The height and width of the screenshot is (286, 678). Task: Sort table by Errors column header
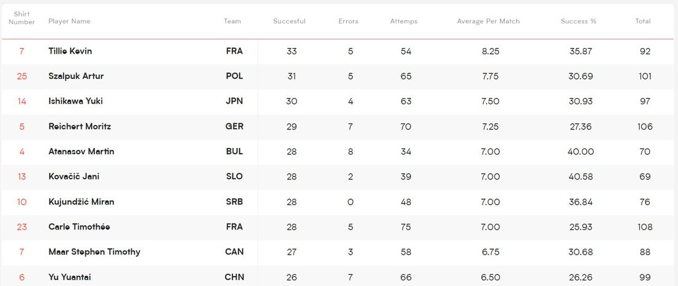click(x=348, y=21)
